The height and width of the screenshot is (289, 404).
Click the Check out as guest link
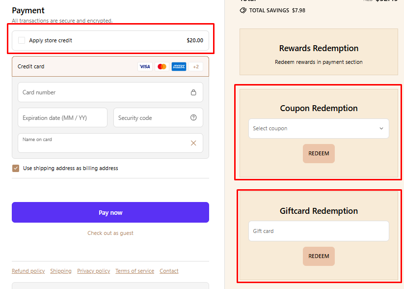110,233
